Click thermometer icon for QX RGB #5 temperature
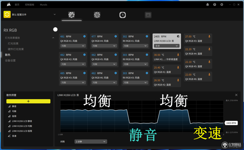The width and height of the screenshot is (244, 150). coord(209,62)
